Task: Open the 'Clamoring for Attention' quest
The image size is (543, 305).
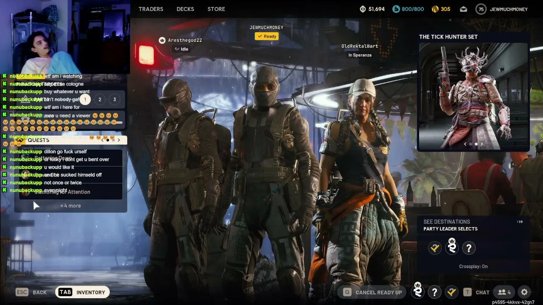Action: [70, 192]
